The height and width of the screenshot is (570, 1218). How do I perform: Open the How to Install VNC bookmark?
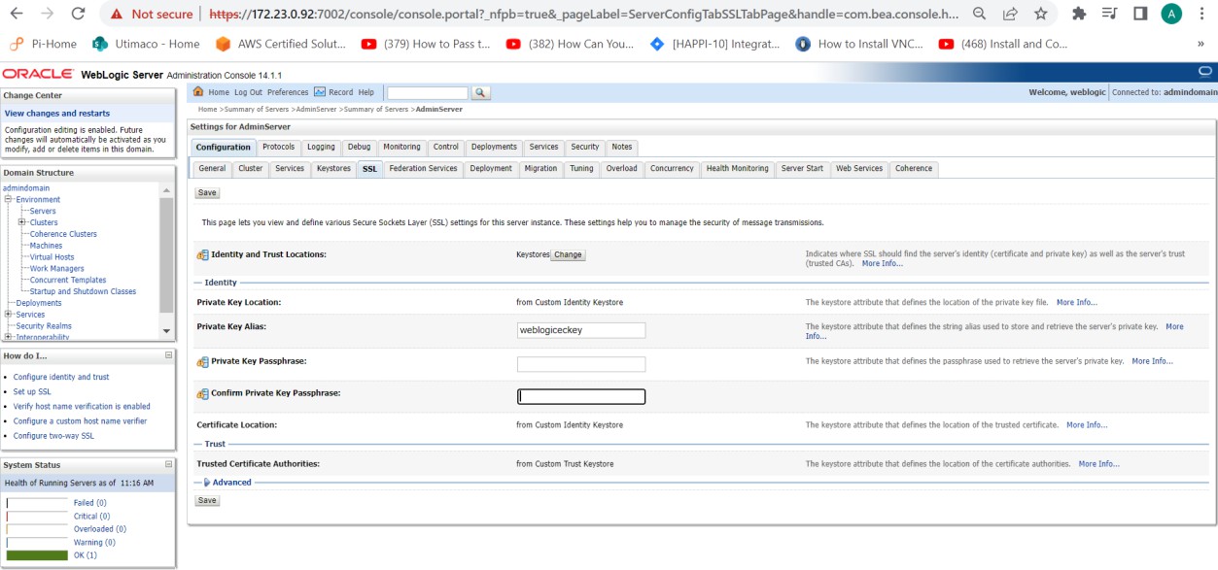click(859, 44)
